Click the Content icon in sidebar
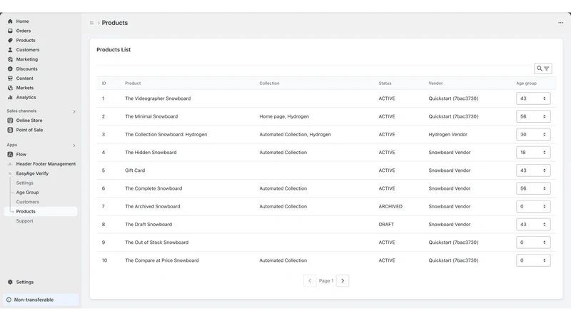 coord(10,78)
